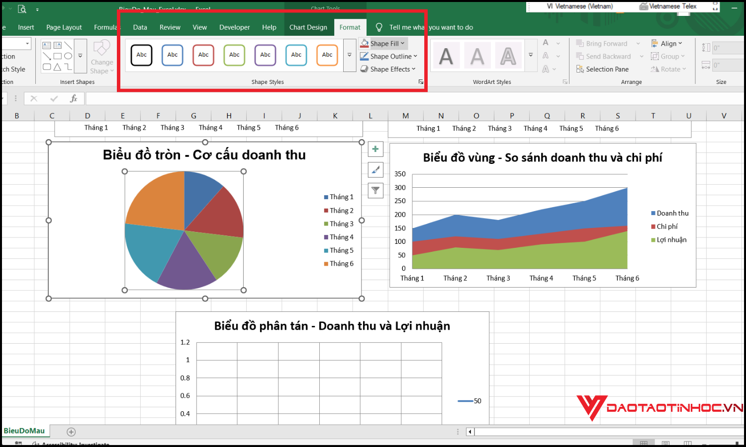Open the Shape Styles dialog launcher

(421, 82)
